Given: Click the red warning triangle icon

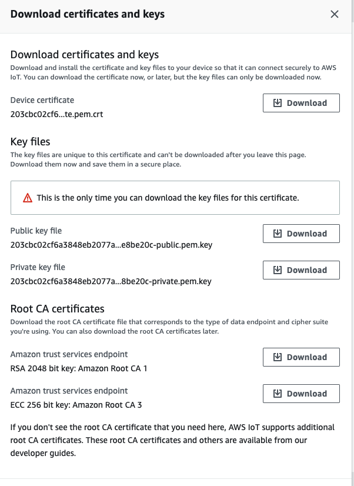Looking at the screenshot, I should 28,198.
